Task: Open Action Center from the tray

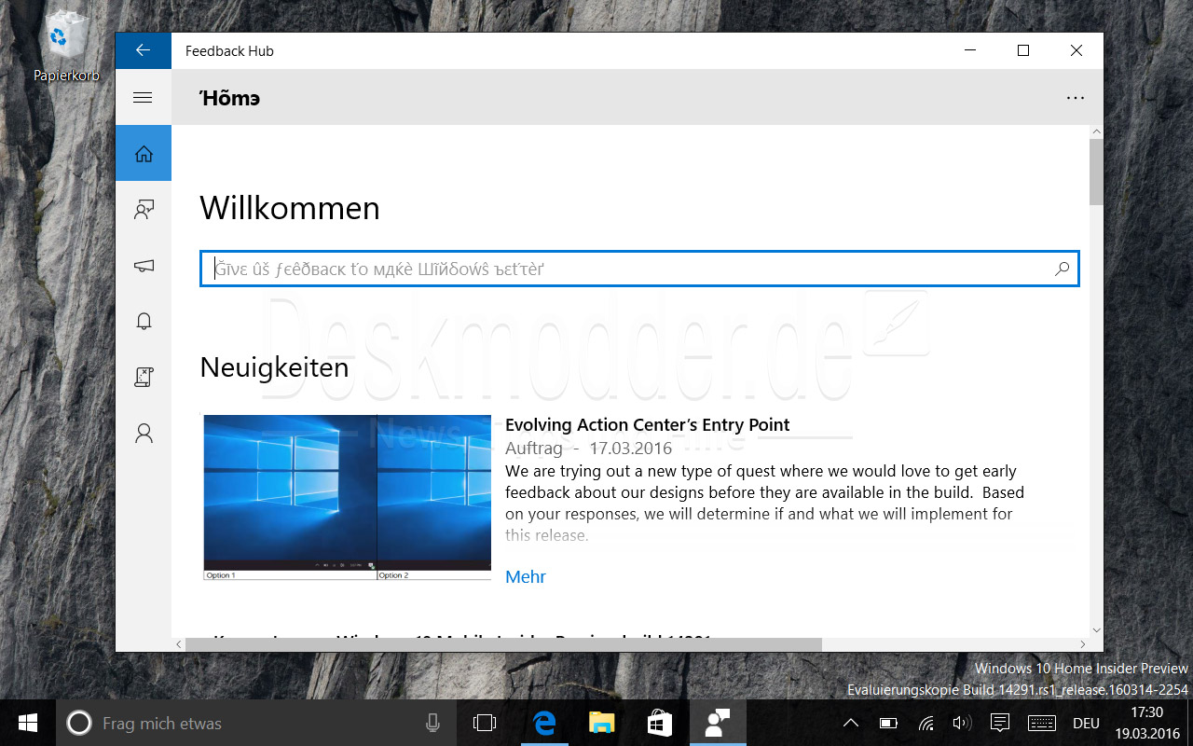Action: click(1000, 723)
